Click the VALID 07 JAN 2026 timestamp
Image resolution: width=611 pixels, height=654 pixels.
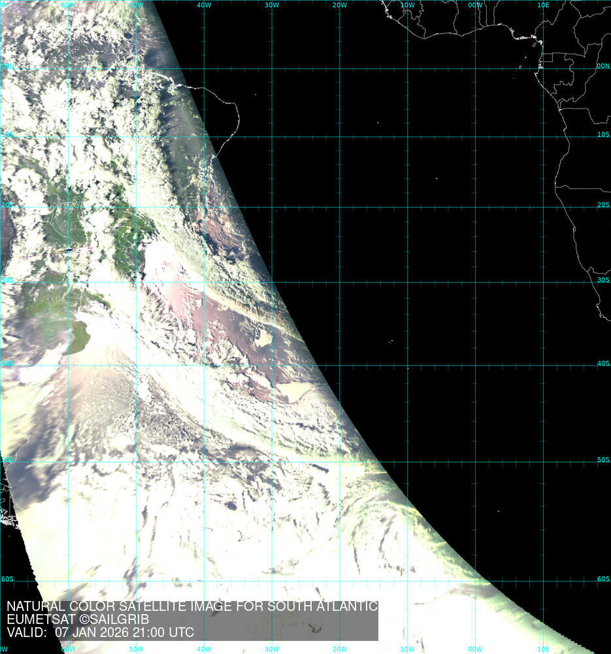100,632
